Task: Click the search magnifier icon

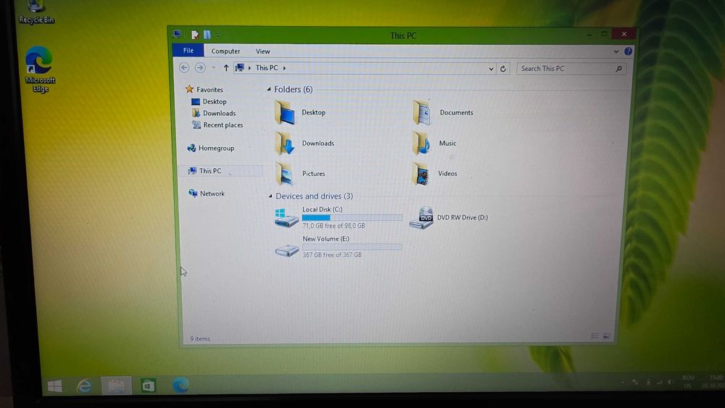Action: click(618, 69)
